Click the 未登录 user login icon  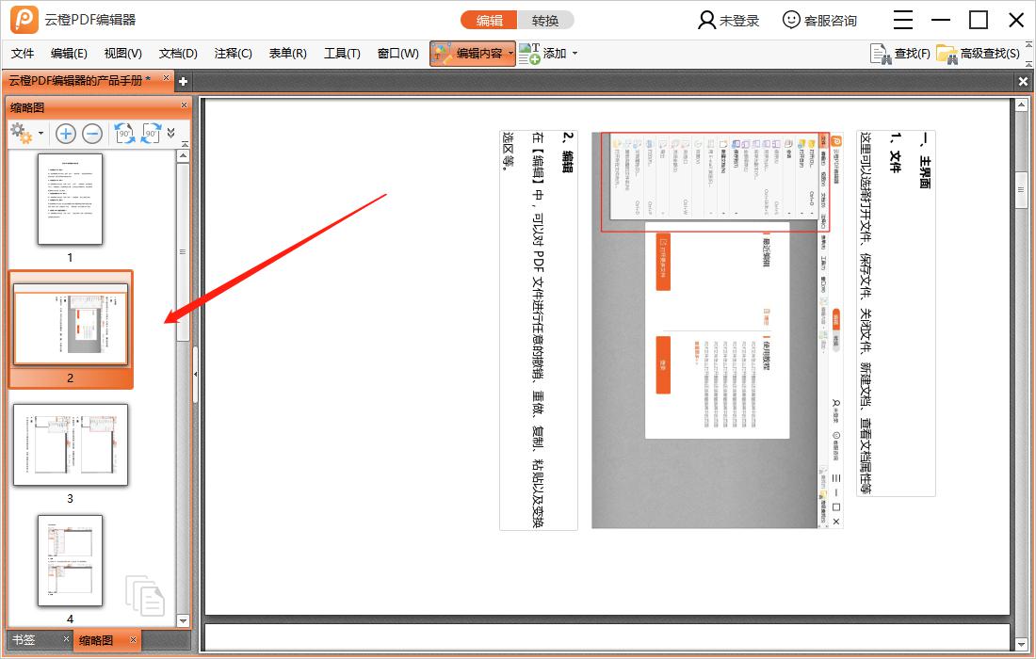[706, 21]
